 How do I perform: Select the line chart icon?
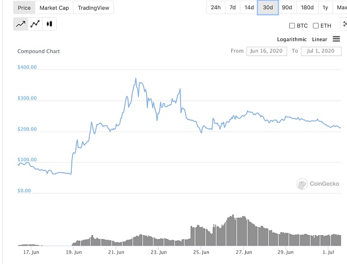click(21, 24)
